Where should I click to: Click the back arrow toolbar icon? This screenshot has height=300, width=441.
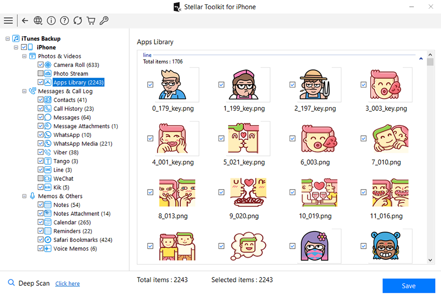(25, 21)
